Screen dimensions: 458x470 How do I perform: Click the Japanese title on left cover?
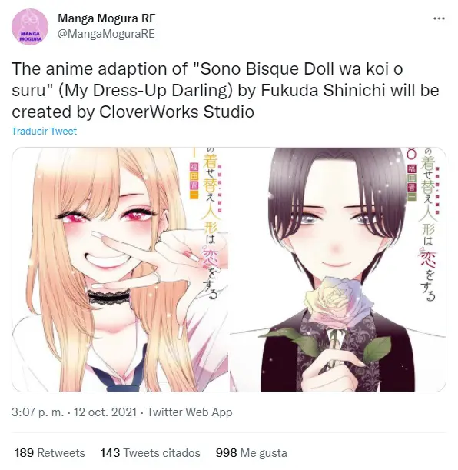pos(211,223)
